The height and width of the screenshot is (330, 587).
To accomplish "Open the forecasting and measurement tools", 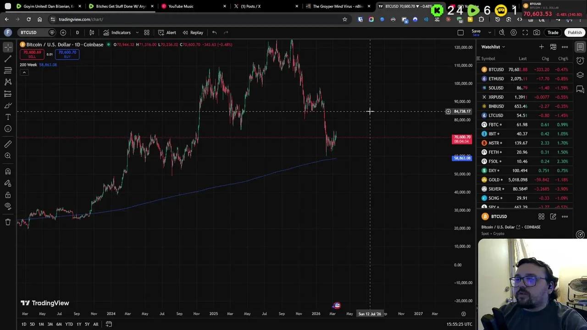I will (x=8, y=93).
